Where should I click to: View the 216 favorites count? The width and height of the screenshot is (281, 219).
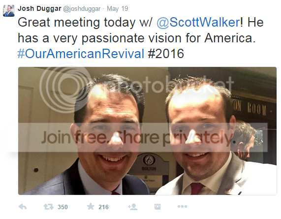103,207
